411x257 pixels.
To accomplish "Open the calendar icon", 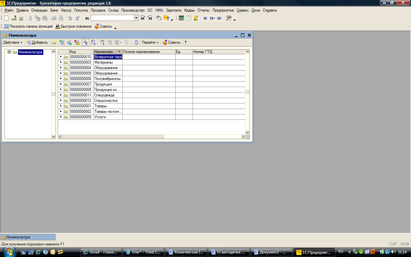I will 189,18.
